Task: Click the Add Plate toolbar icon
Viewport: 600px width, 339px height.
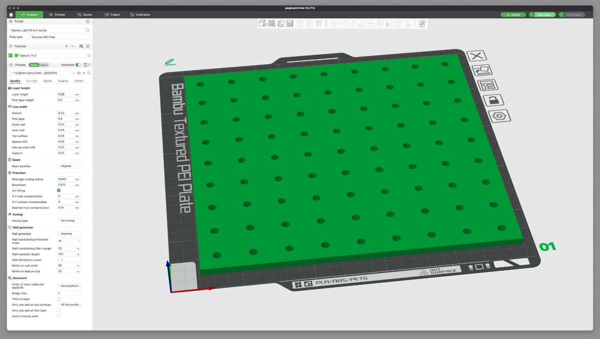Action: click(271, 24)
